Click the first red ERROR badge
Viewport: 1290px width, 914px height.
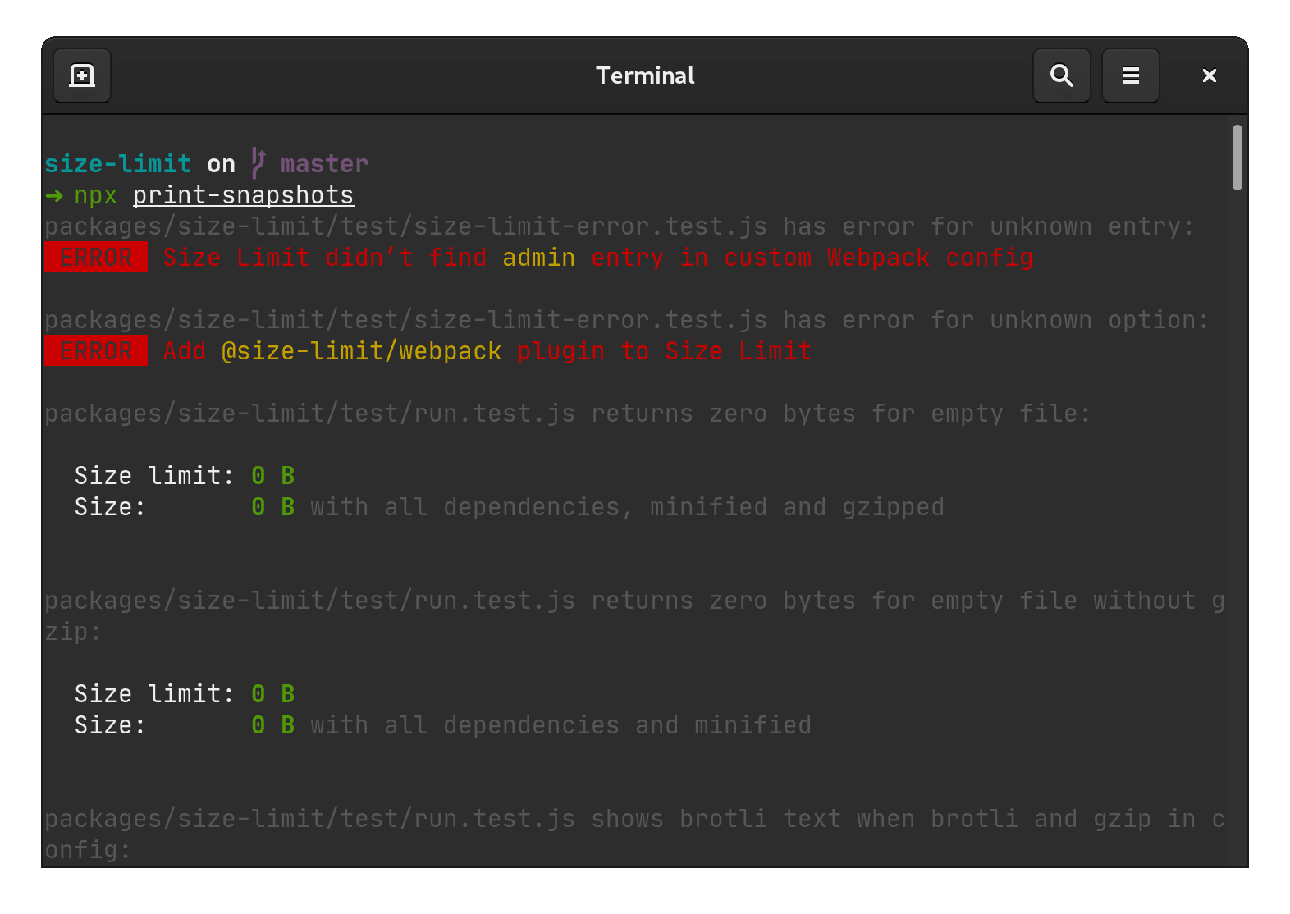96,257
